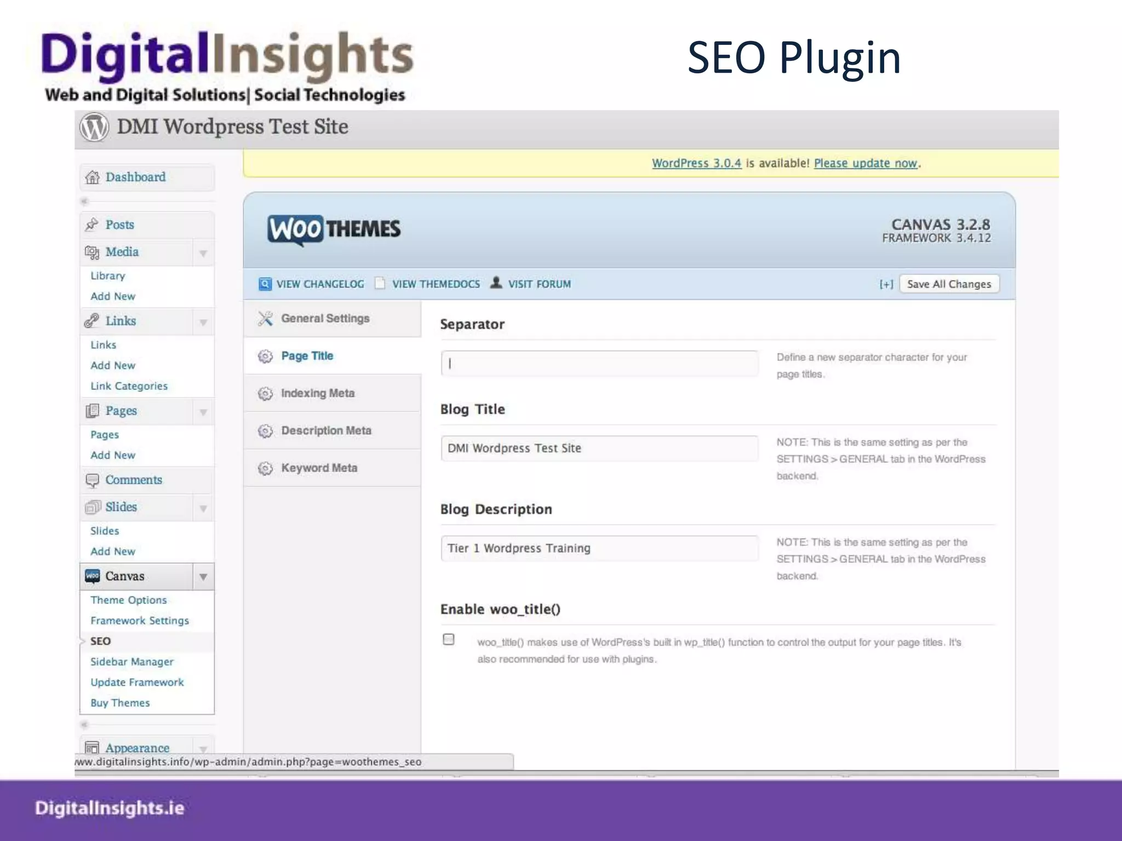
Task: Click the WordPress logo icon
Action: click(x=94, y=127)
